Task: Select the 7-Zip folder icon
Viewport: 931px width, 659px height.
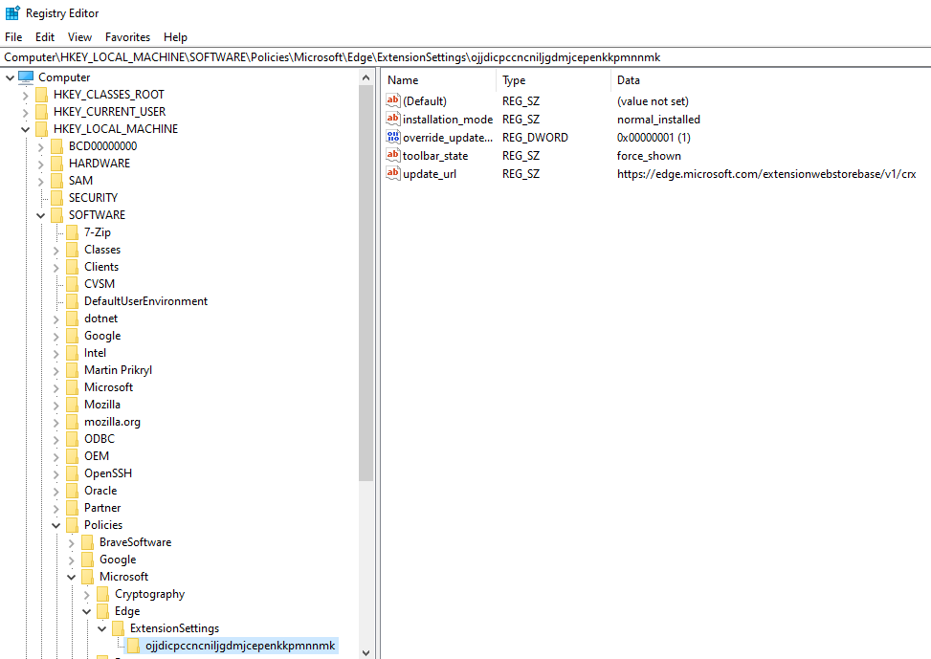Action: tap(73, 232)
